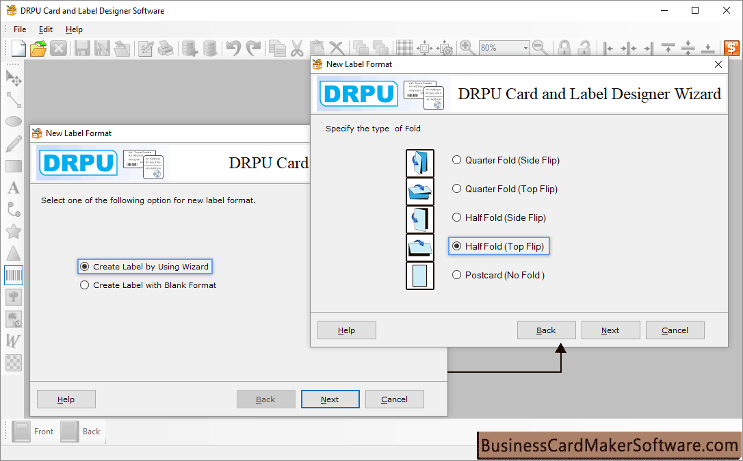The image size is (743, 461).
Task: Select Quarter Fold (Side Flip) option
Action: 506,160
